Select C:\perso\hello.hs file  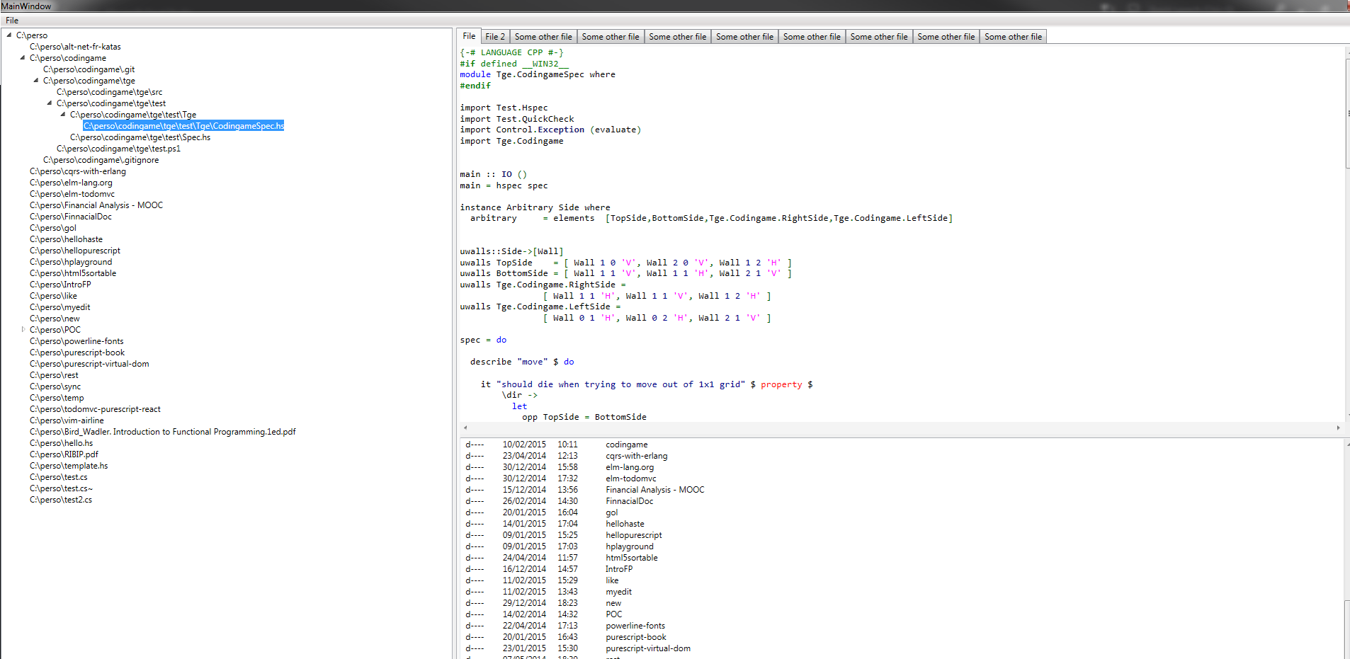[61, 443]
